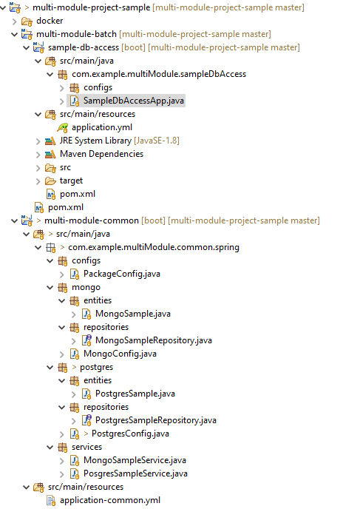Collapse the services package

[x=50, y=448]
